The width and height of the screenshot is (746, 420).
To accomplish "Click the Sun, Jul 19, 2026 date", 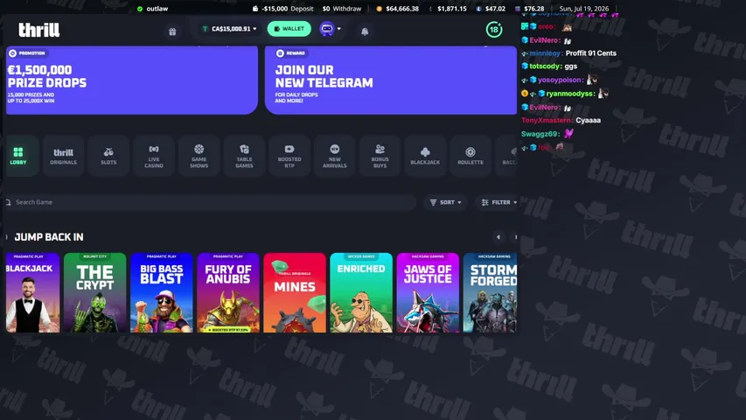I will click(x=583, y=9).
